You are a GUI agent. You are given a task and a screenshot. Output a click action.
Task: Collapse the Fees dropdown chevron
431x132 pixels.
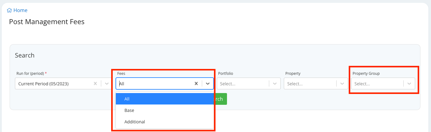[x=208, y=83]
